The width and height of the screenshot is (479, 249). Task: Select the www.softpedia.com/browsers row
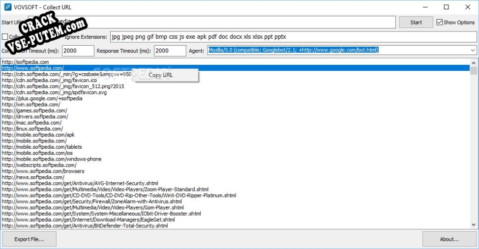(x=235, y=171)
